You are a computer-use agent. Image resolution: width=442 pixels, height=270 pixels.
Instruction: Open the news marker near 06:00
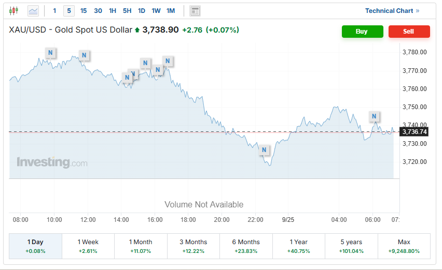(374, 116)
